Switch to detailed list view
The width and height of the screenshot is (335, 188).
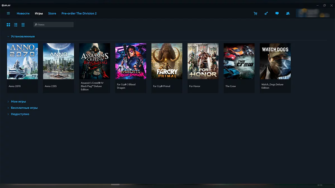pyautogui.click(x=16, y=25)
